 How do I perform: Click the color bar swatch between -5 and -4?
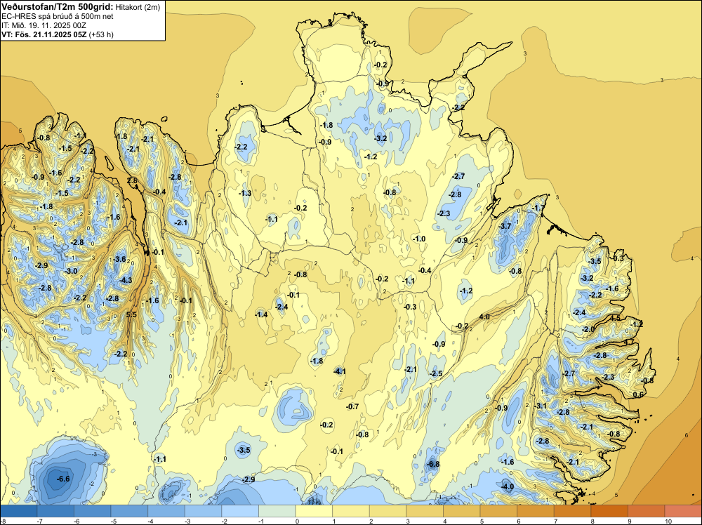click(129, 511)
